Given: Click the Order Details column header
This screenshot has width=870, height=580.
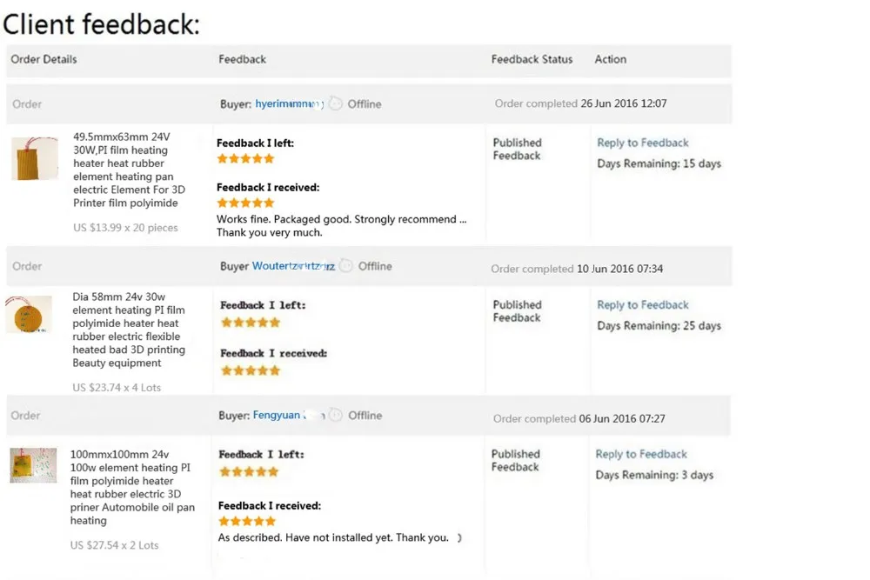Looking at the screenshot, I should click(43, 59).
